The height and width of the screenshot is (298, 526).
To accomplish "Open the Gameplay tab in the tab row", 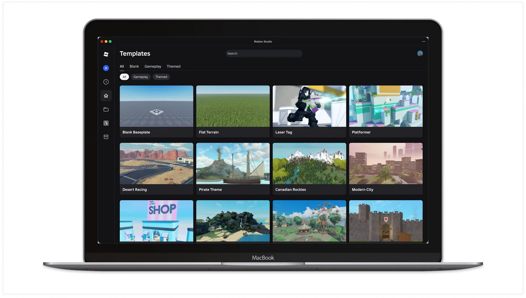I will coord(153,67).
